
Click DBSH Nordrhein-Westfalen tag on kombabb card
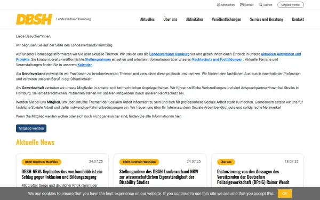(x=42, y=162)
